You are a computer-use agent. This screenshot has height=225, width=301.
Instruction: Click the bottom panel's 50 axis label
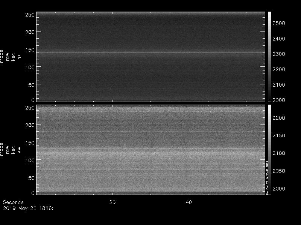31,178
